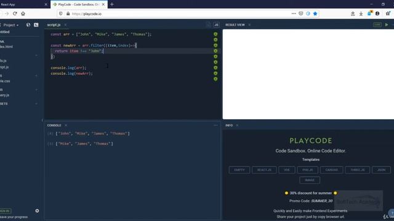Open the Firefox downloads panel

tap(361, 14)
